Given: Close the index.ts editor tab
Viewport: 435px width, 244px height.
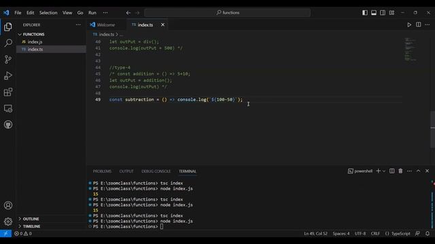Looking at the screenshot, I should coord(162,25).
